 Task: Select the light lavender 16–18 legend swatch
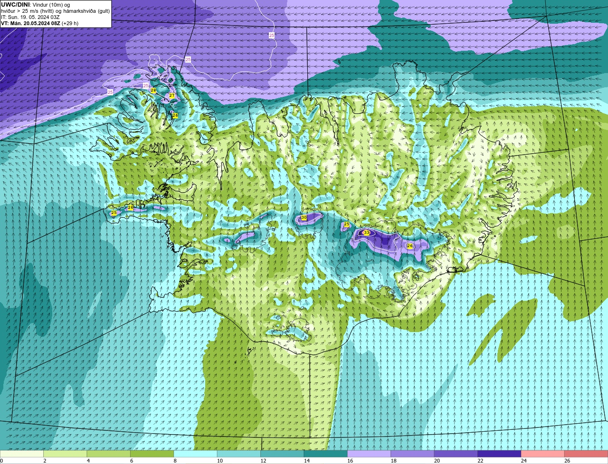pos(370,454)
